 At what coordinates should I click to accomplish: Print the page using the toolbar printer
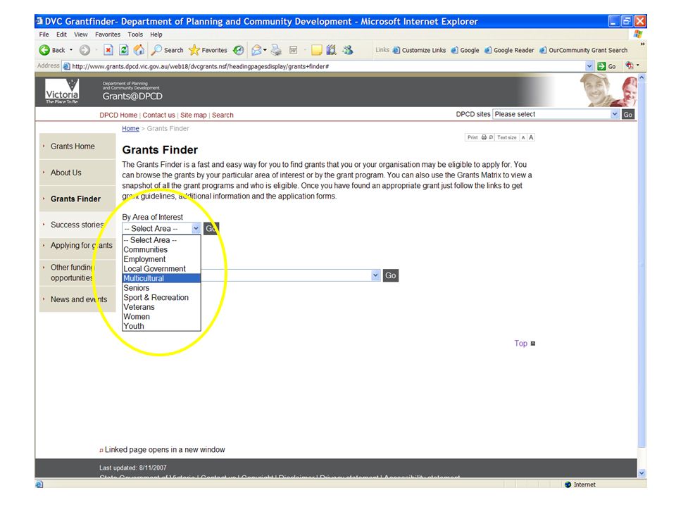coord(276,50)
